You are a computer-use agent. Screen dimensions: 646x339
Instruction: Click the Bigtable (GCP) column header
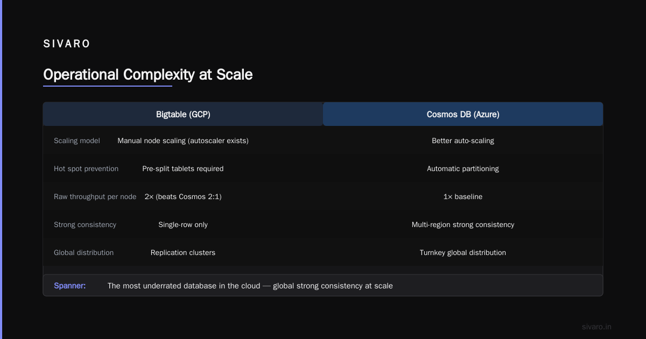[183, 114]
